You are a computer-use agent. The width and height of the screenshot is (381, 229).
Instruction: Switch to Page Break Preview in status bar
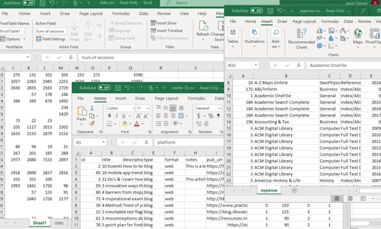(x=363, y=198)
